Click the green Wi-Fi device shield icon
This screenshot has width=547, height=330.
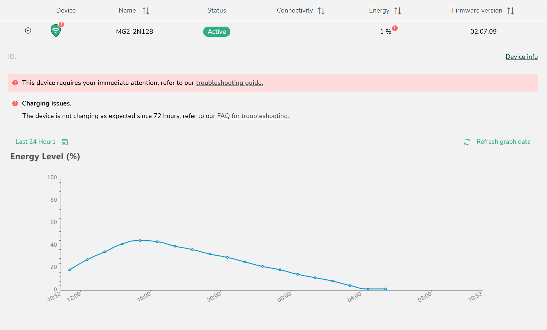(56, 31)
